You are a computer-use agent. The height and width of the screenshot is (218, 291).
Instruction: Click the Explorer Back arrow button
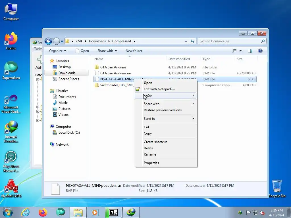pyautogui.click(x=48, y=41)
